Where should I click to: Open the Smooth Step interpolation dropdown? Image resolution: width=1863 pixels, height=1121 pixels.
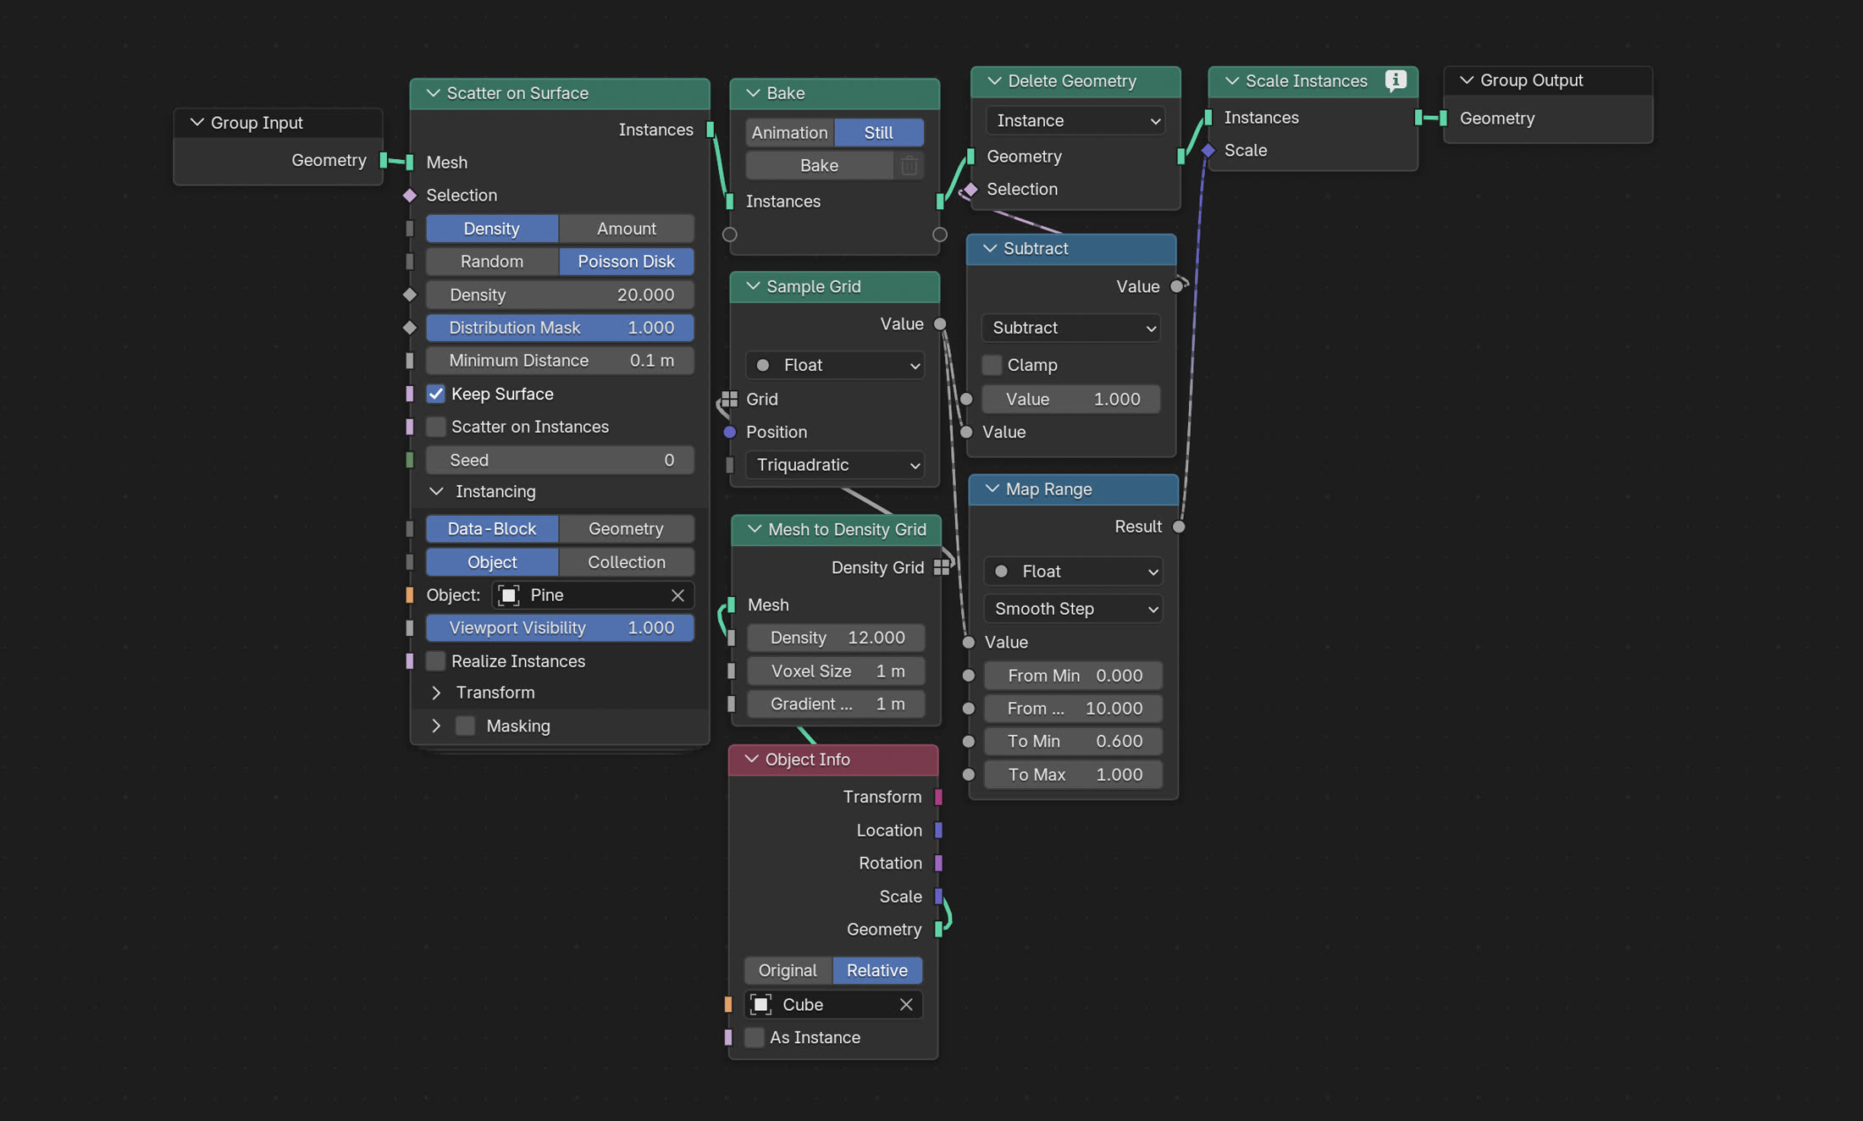[1073, 609]
